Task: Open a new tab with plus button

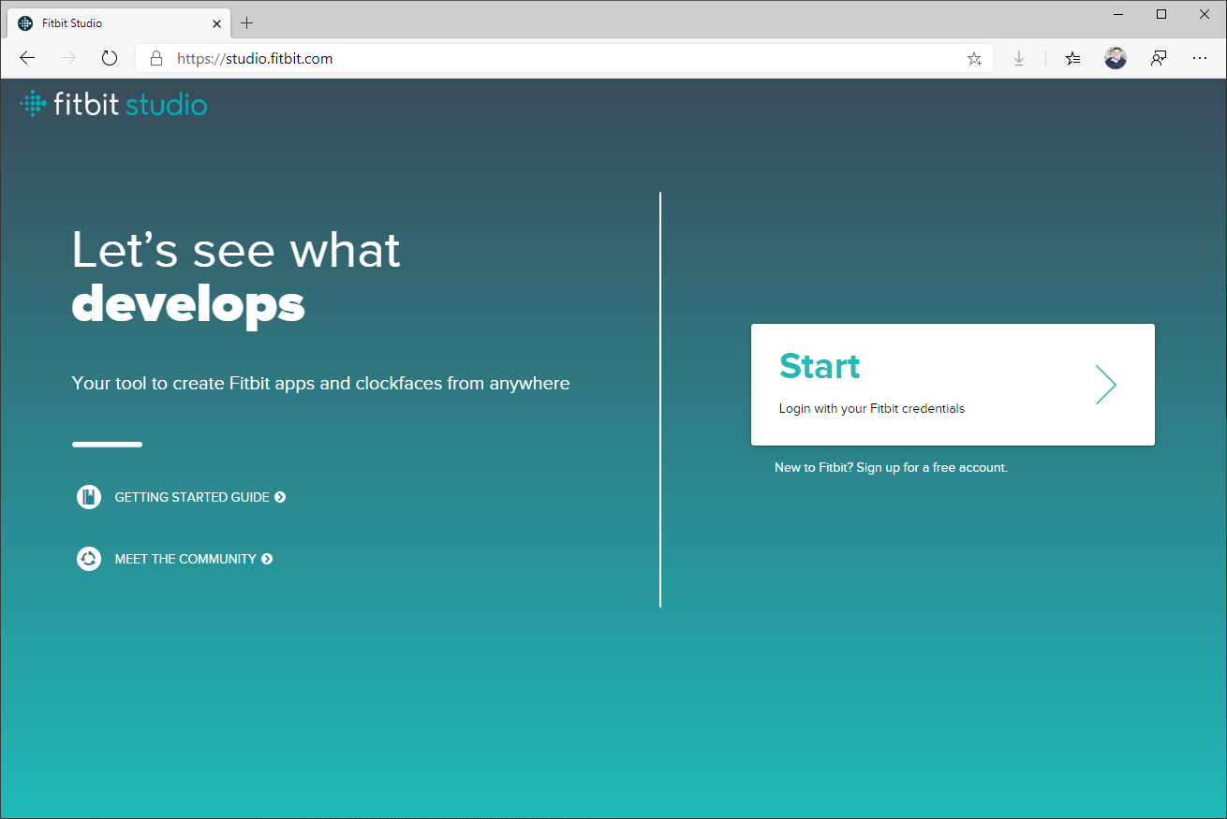Action: tap(247, 22)
